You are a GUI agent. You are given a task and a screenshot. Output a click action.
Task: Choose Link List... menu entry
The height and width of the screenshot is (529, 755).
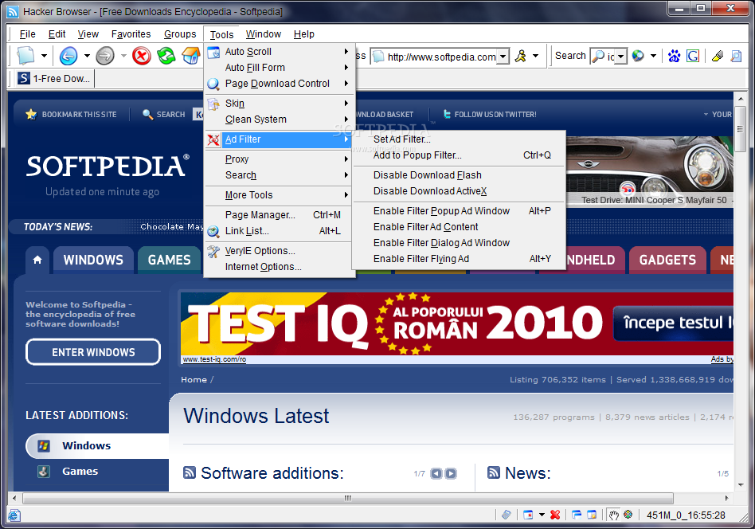click(279, 231)
